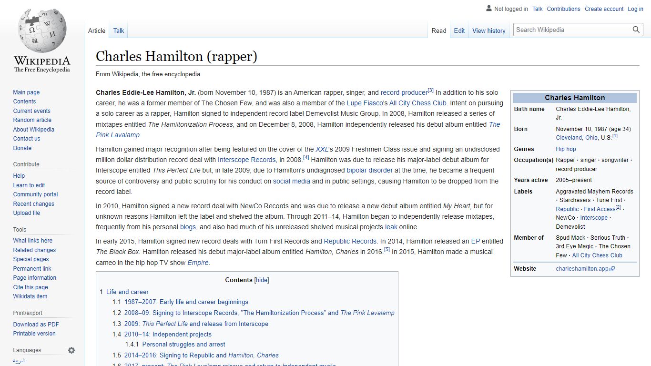This screenshot has height=366, width=651.
Task: Open What links here
Action: coord(33,241)
